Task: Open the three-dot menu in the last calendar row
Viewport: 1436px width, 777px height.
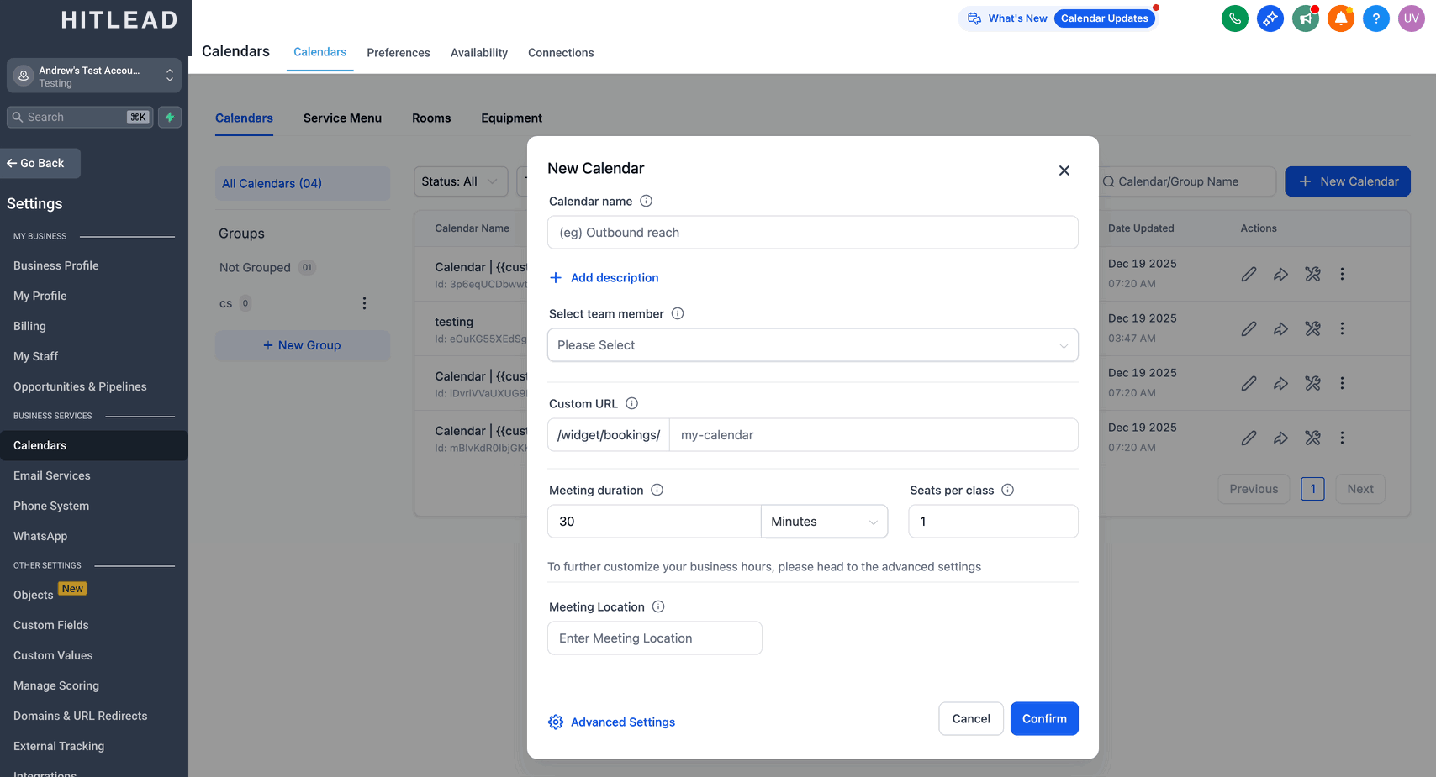Action: (1342, 438)
